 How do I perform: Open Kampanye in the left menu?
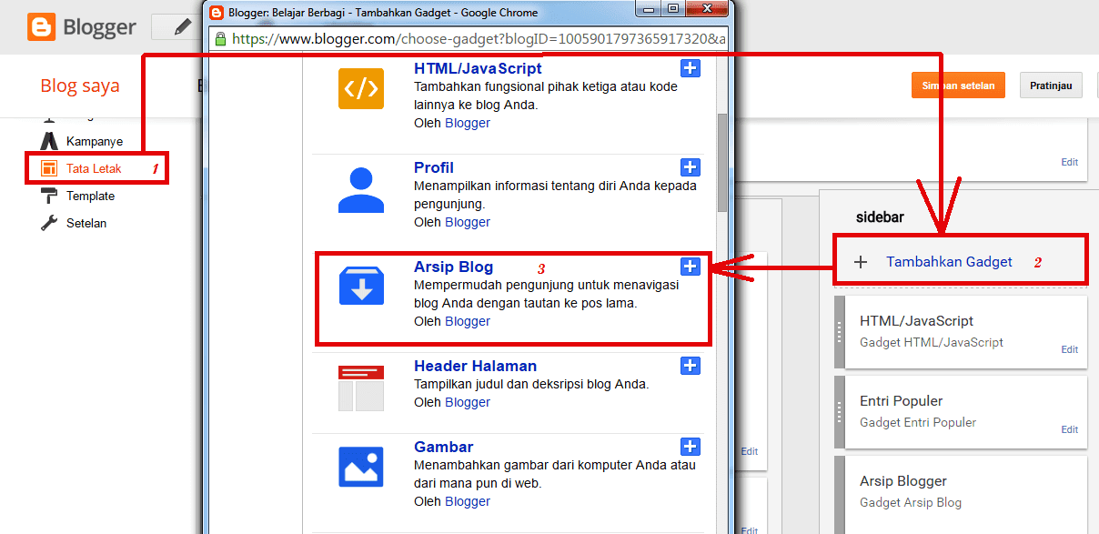pyautogui.click(x=95, y=141)
